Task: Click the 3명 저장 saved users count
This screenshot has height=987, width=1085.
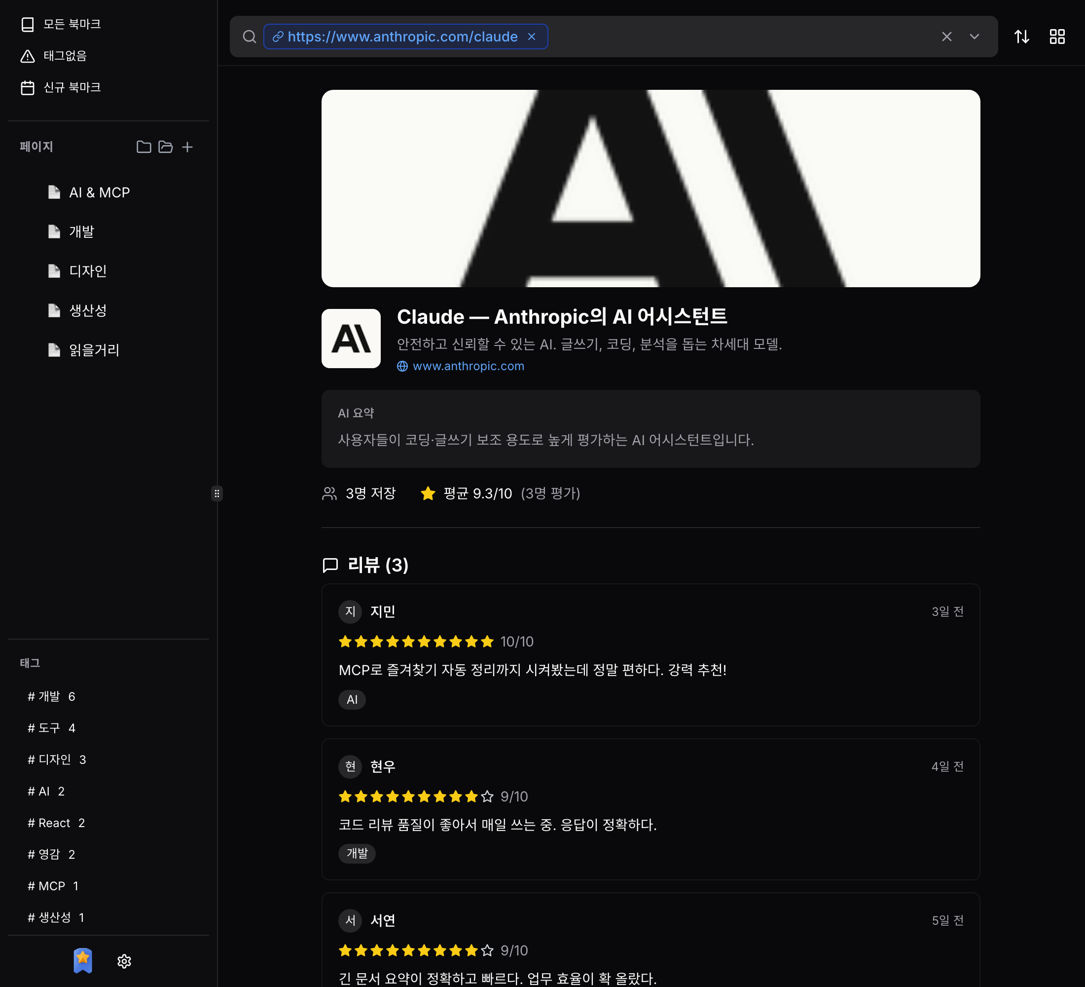Action: [370, 493]
